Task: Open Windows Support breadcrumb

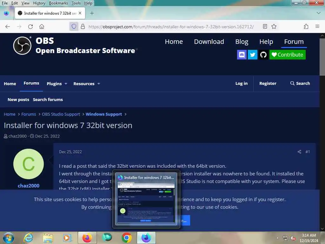Action: [104, 114]
